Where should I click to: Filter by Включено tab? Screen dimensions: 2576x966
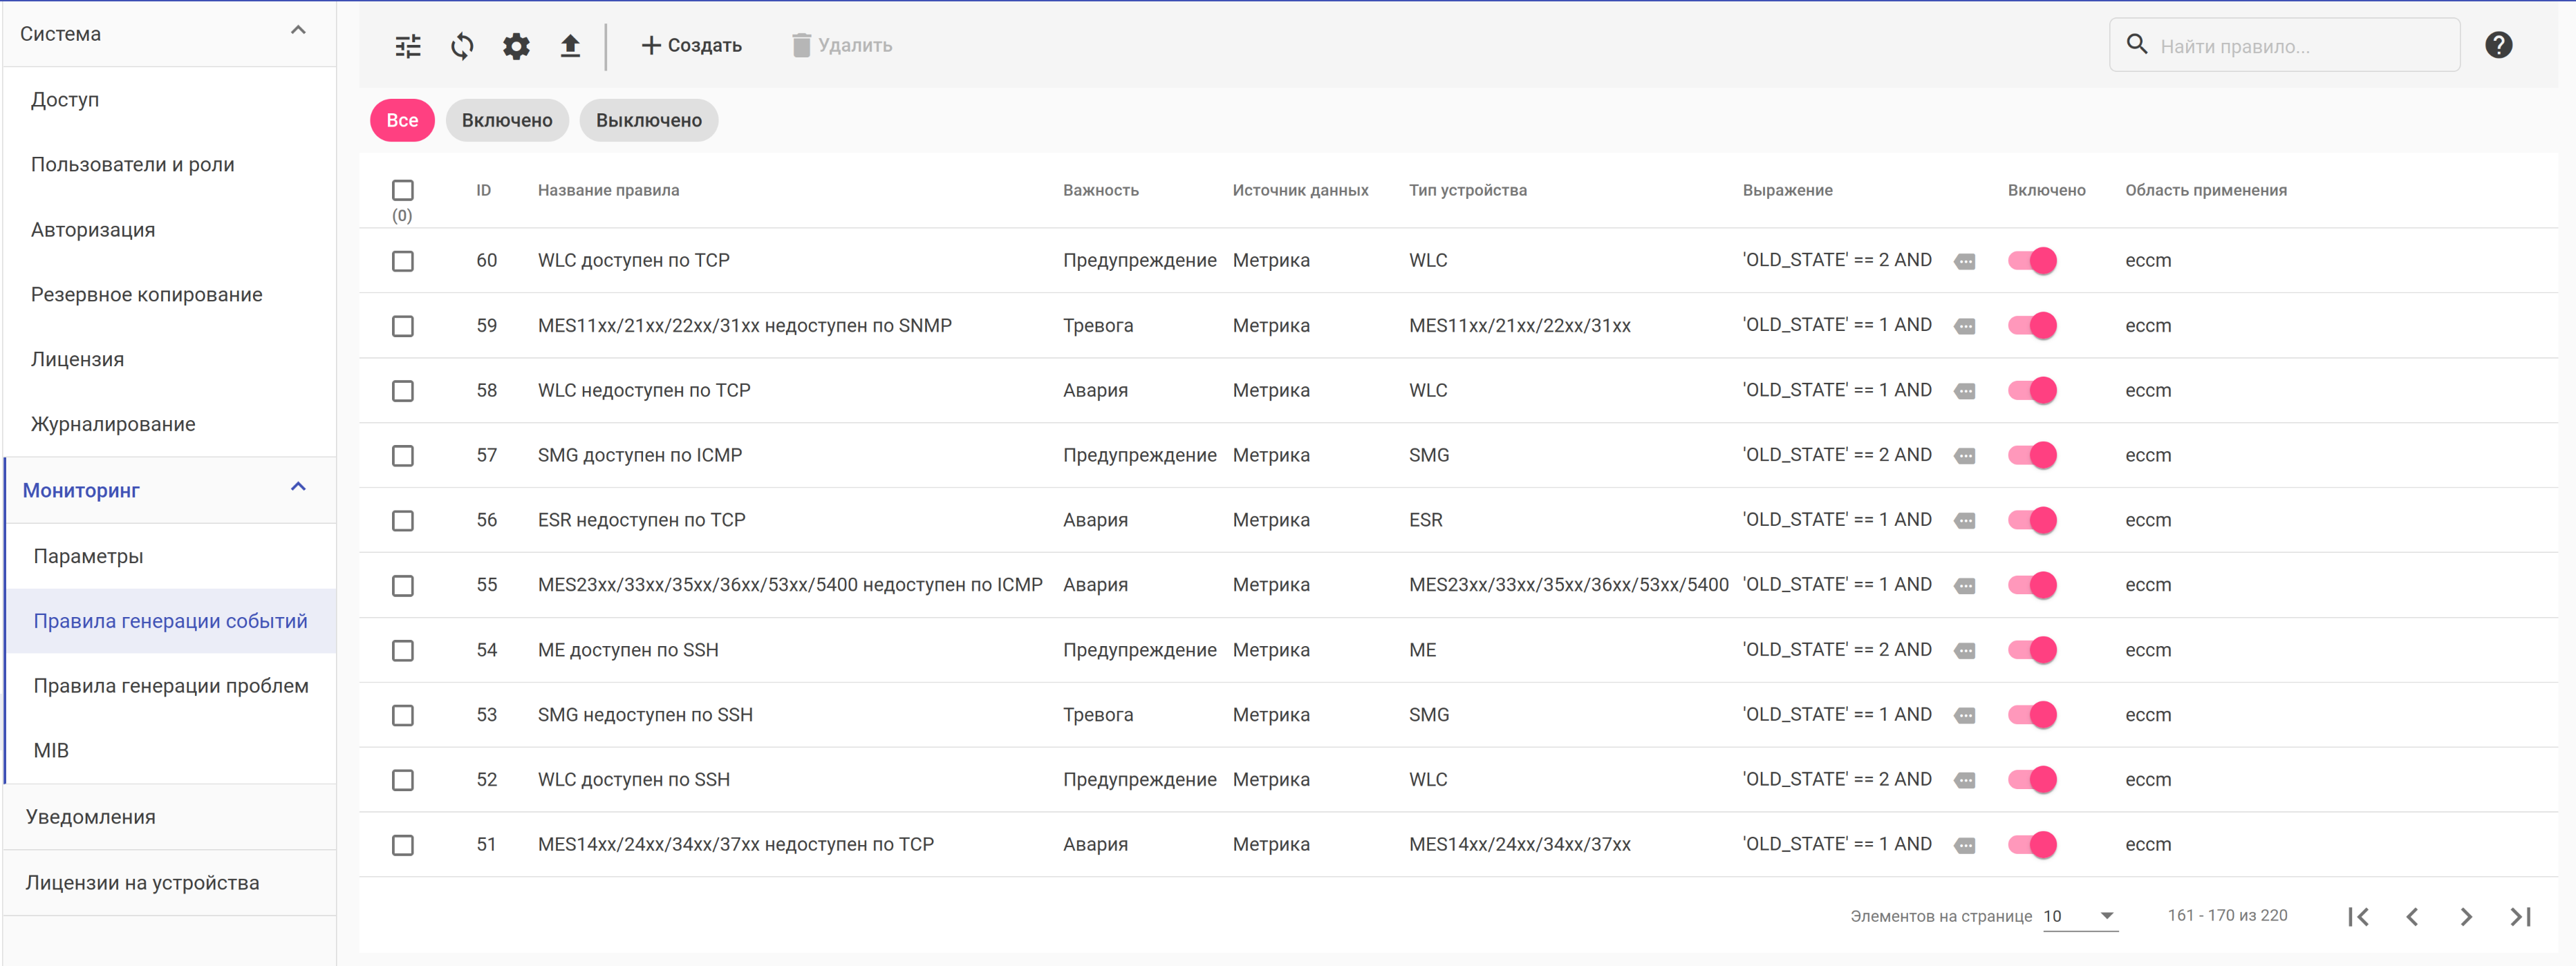[x=507, y=120]
